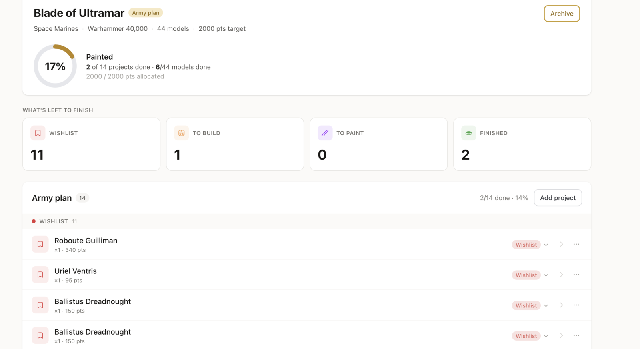Click the To Paint brush icon
Image resolution: width=640 pixels, height=349 pixels.
[325, 133]
